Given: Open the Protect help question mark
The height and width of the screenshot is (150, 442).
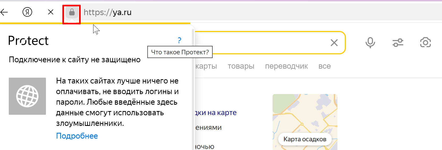Looking at the screenshot, I should pos(179,40).
